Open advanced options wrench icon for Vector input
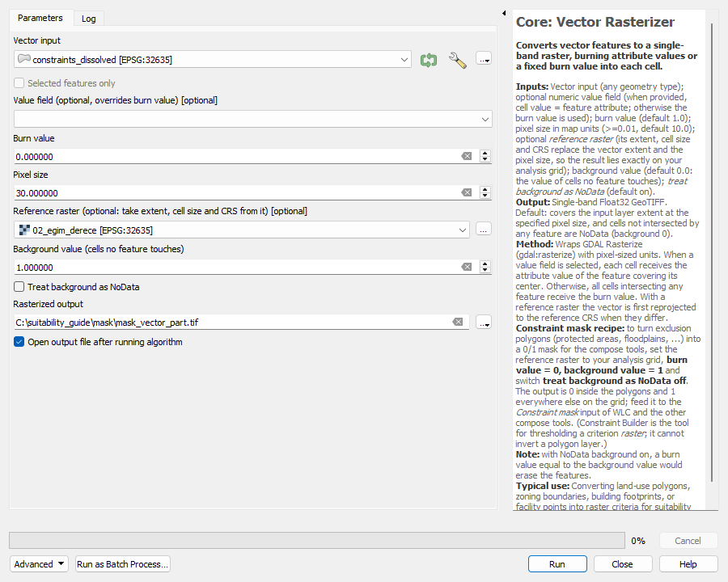The image size is (728, 582). click(x=457, y=60)
